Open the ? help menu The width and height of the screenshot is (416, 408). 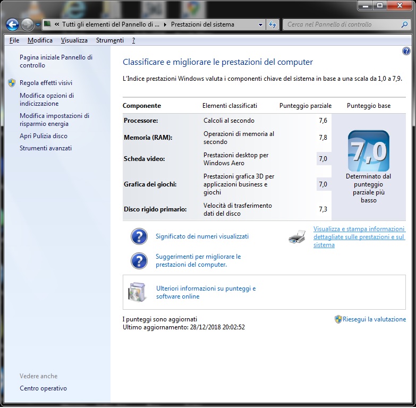(x=133, y=40)
